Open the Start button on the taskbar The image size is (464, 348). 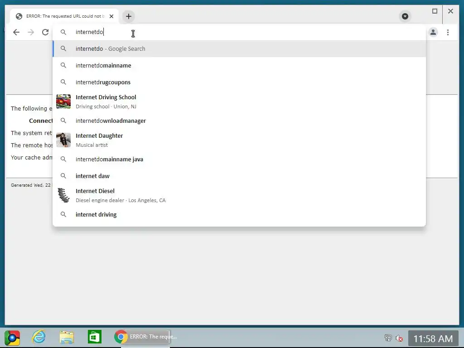pyautogui.click(x=12, y=338)
